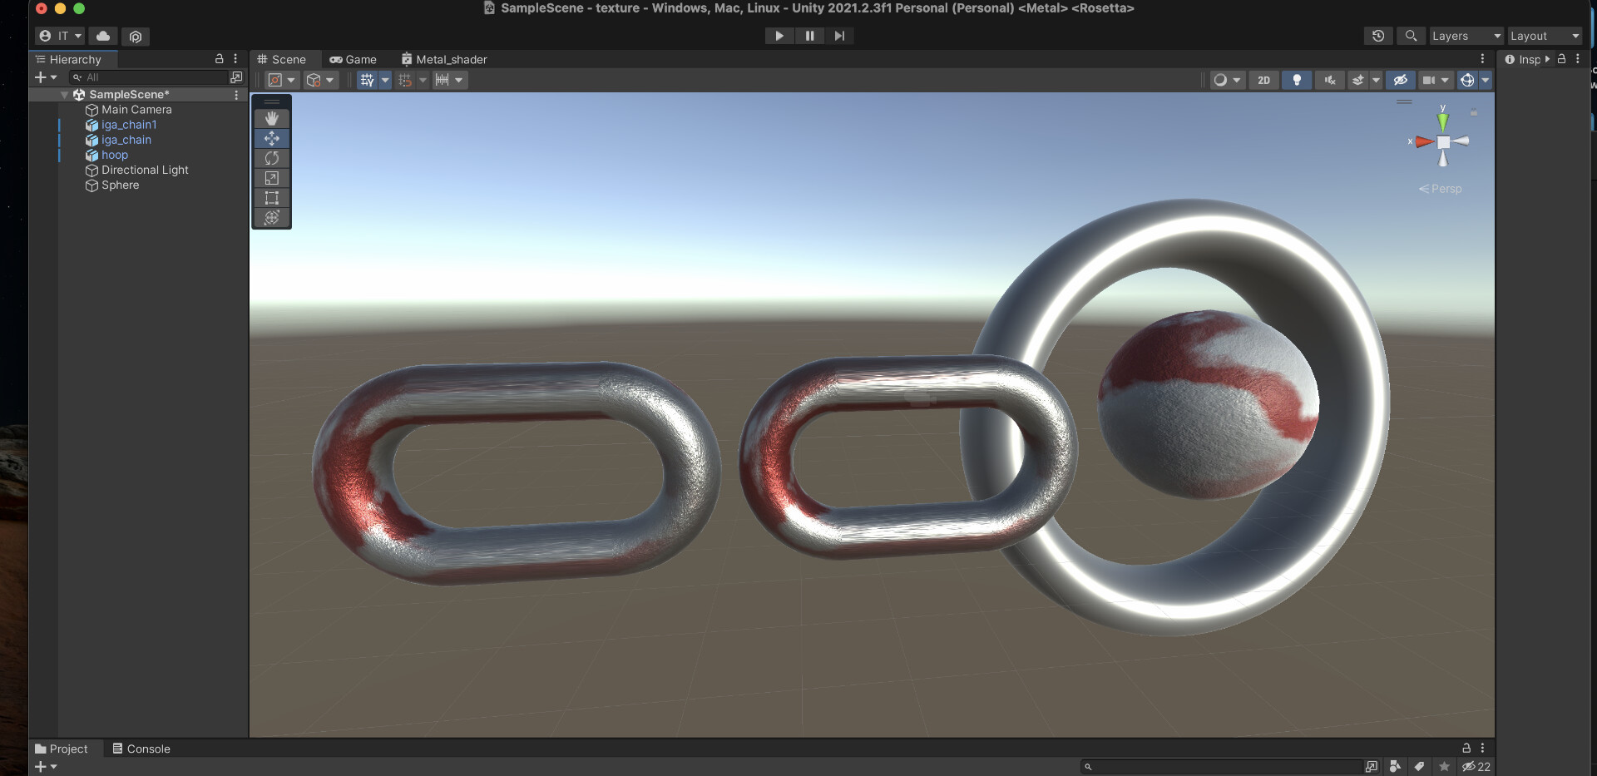The width and height of the screenshot is (1597, 776).
Task: Toggle 2D view mode
Action: pos(1263,80)
